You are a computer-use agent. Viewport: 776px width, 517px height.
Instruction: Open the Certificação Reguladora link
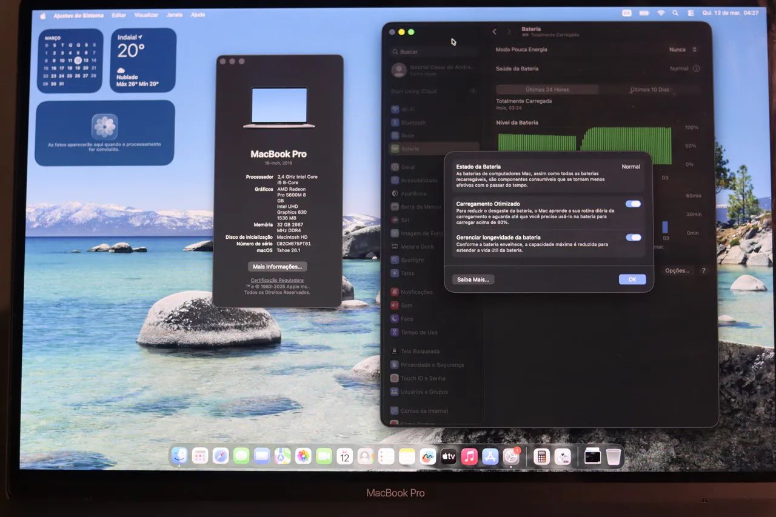coord(277,281)
